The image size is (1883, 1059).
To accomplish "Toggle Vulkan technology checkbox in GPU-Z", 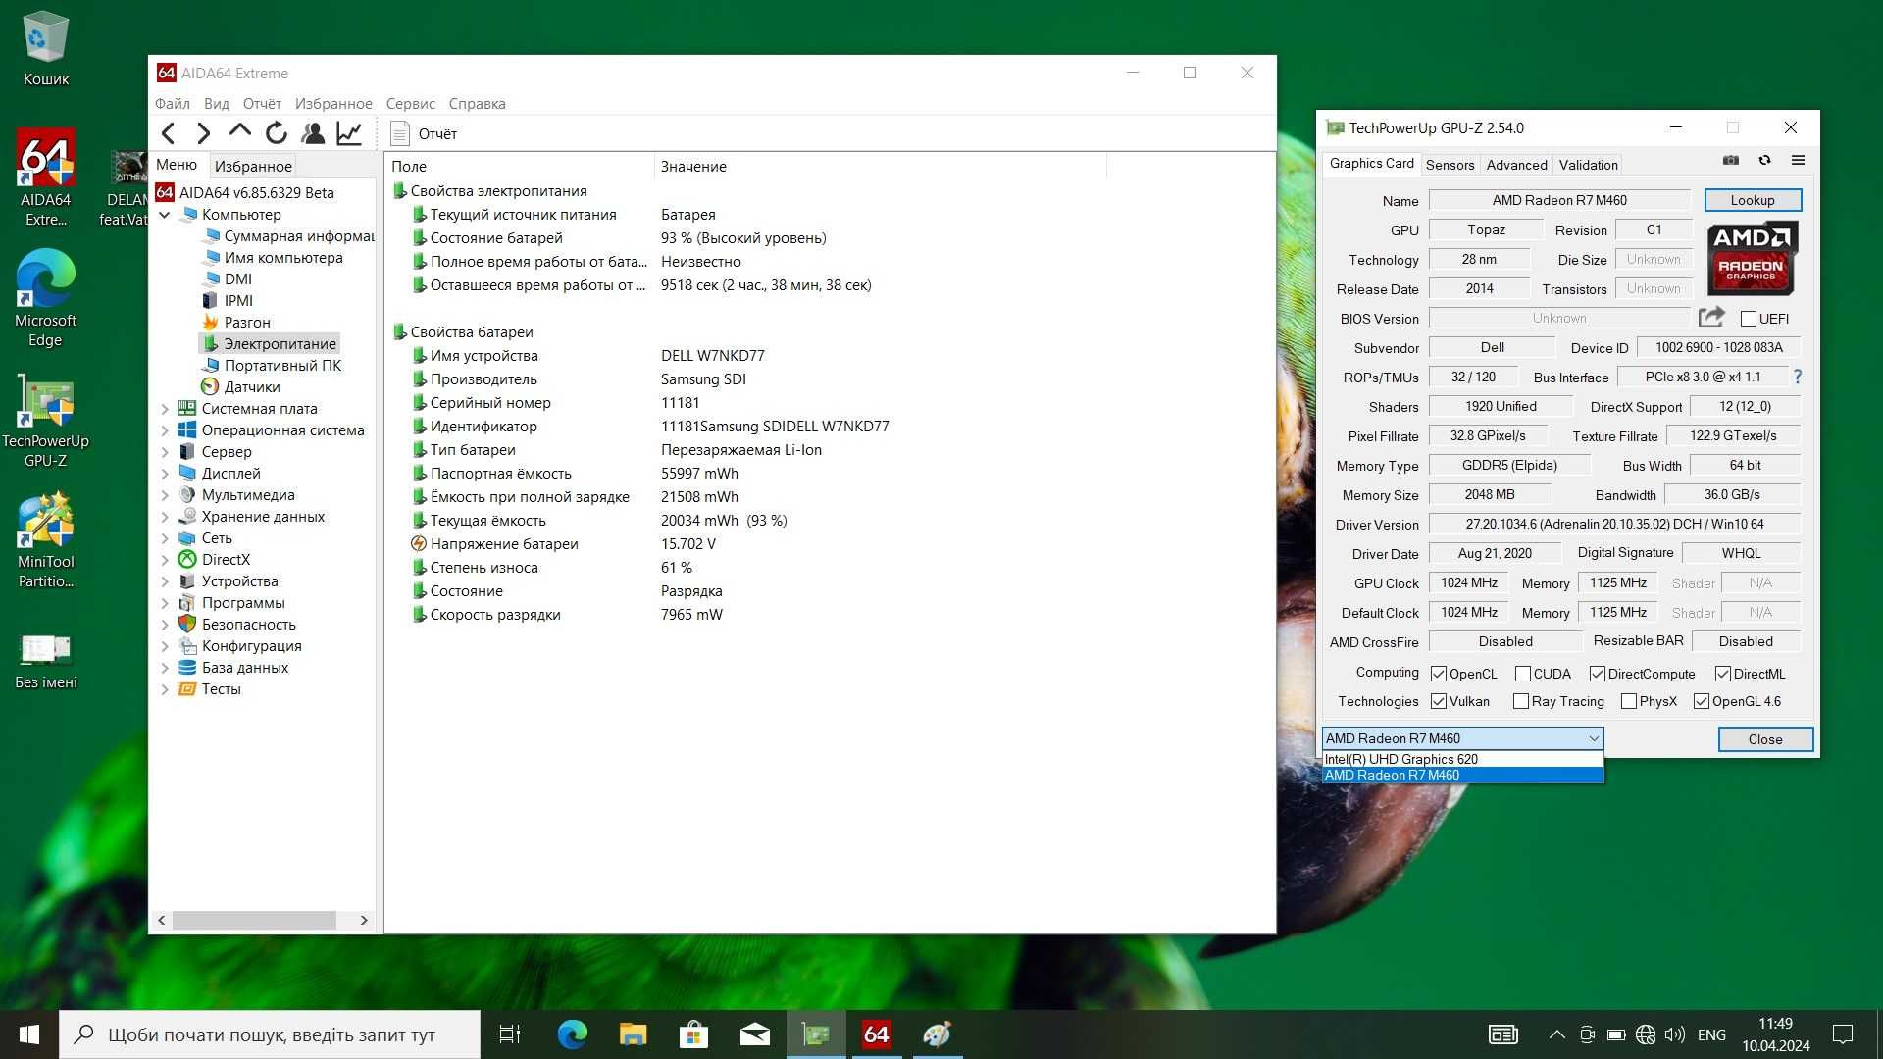I will click(1438, 701).
